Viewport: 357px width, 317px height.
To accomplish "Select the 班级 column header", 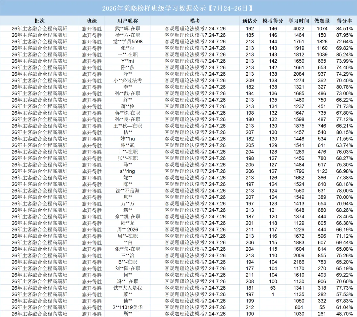I will pyautogui.click(x=92, y=21).
